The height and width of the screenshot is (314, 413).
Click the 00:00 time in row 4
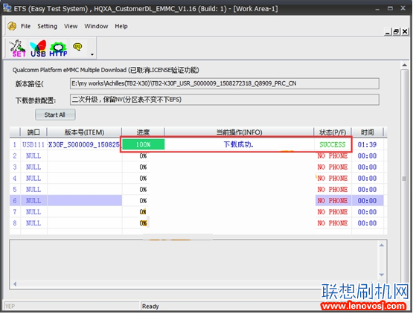click(x=367, y=178)
